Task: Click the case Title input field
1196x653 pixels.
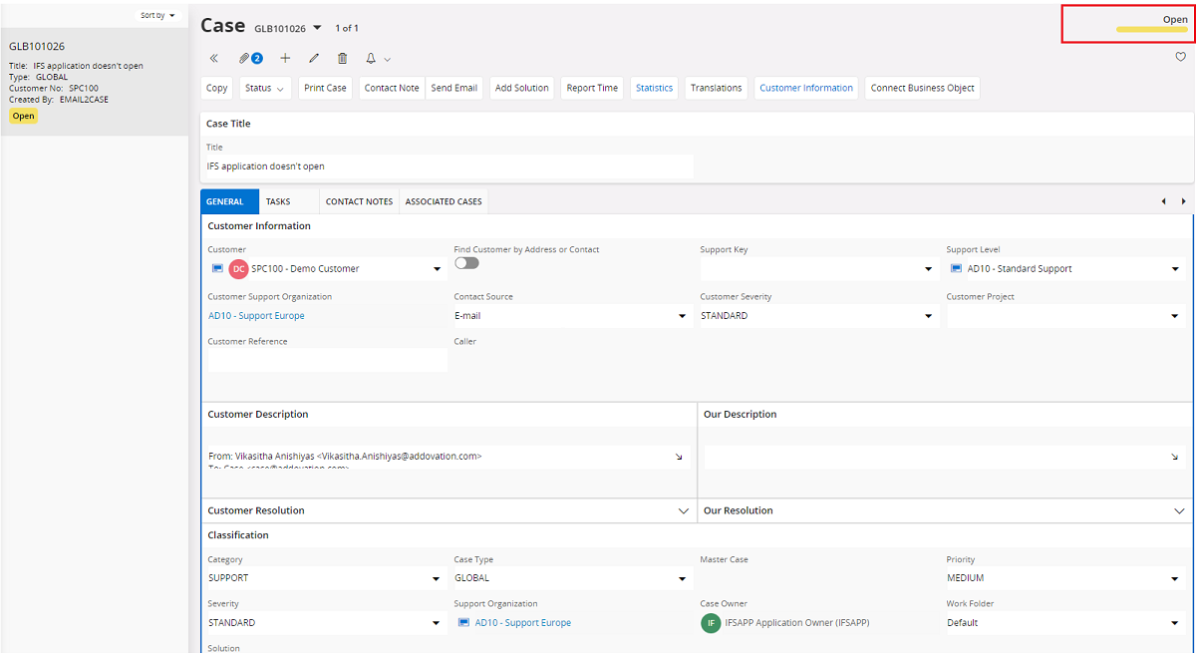Action: point(448,166)
